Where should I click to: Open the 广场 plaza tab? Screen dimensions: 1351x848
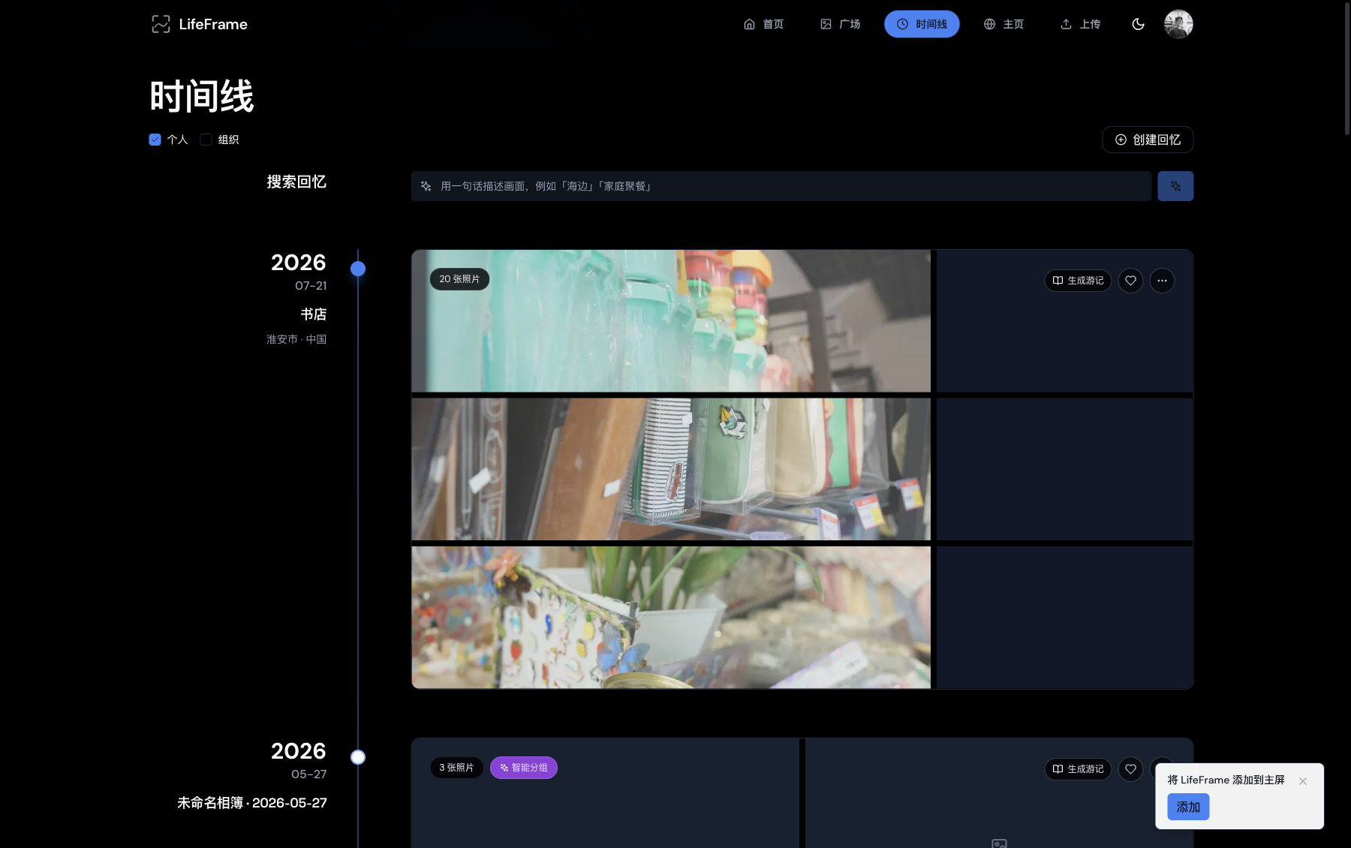pyautogui.click(x=840, y=24)
